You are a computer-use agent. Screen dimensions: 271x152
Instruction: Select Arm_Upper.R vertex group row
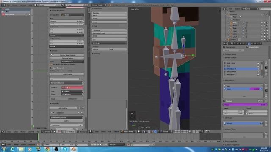tap(241, 69)
